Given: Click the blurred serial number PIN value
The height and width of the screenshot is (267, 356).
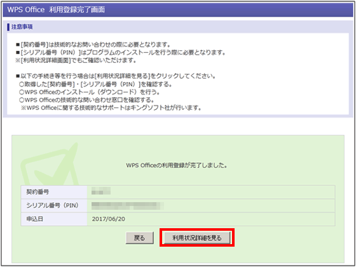Looking at the screenshot, I should pos(128,205).
